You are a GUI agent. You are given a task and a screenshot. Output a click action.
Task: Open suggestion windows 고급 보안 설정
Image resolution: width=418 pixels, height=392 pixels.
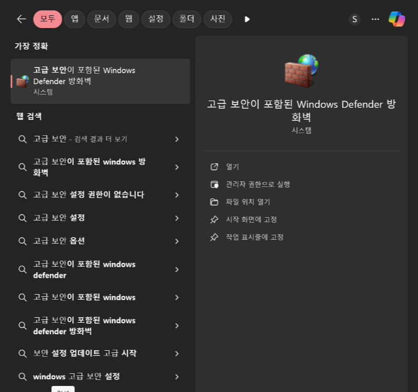click(x=100, y=377)
